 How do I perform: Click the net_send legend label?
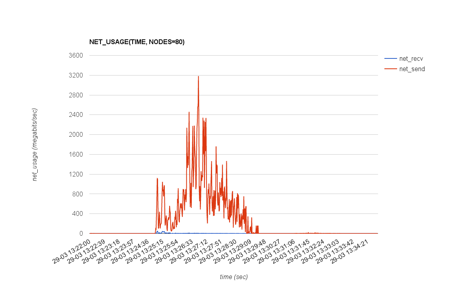coord(412,69)
